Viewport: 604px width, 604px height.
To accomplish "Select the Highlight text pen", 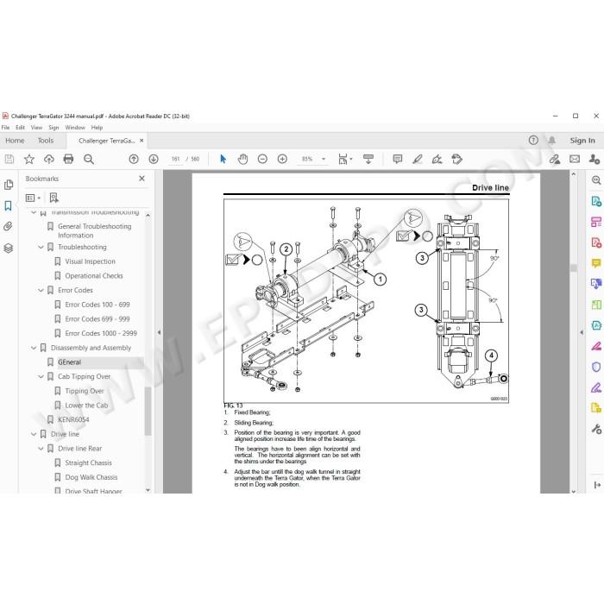I will click(417, 159).
